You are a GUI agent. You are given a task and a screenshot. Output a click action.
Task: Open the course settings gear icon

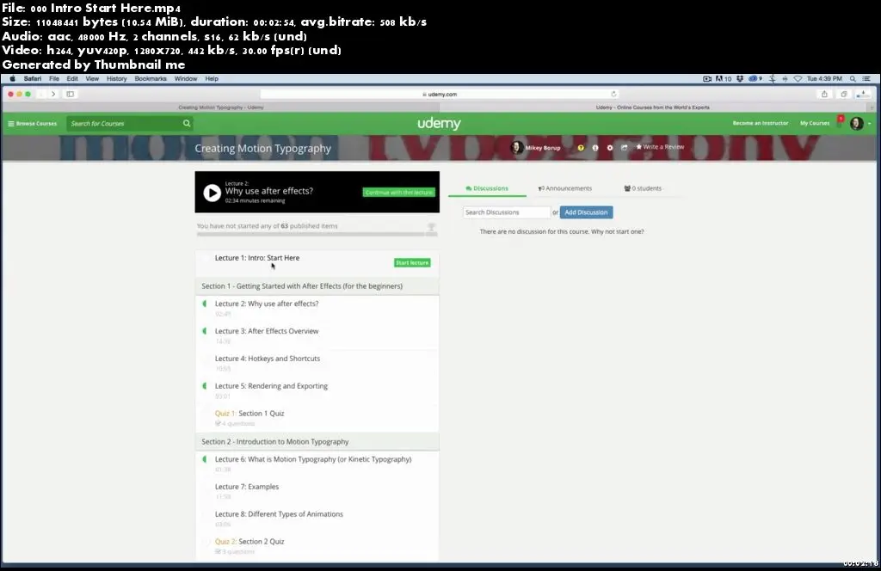click(610, 148)
